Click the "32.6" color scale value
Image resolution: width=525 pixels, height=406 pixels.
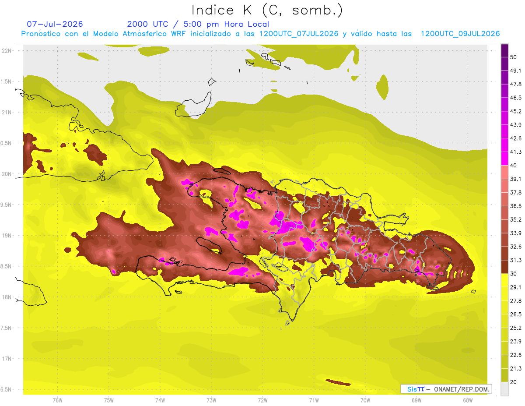(516, 247)
